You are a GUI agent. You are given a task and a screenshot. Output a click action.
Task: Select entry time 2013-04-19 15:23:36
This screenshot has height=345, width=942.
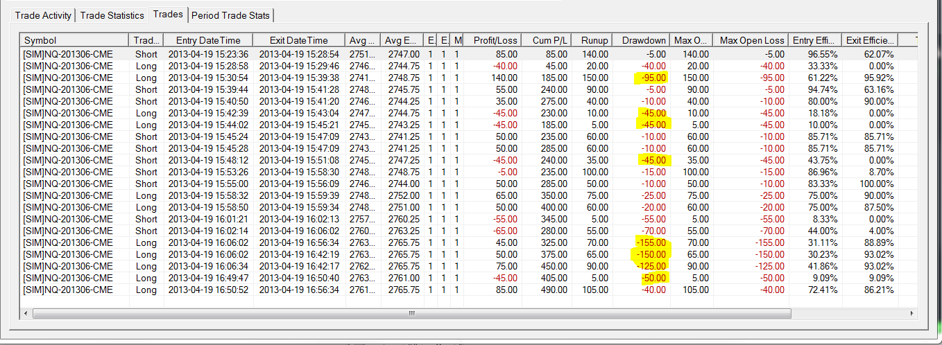tap(208, 53)
